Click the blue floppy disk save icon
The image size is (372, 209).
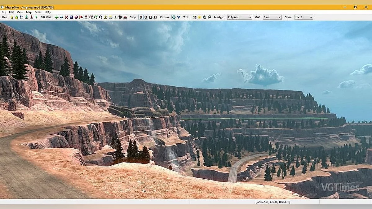(22, 17)
